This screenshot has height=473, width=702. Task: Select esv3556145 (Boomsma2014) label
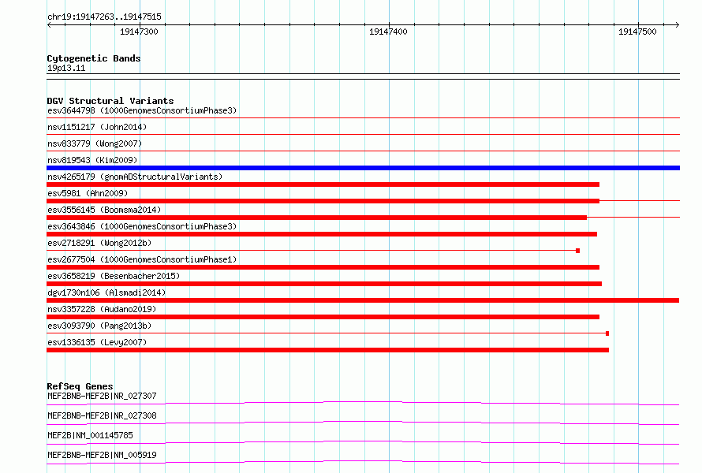(104, 210)
